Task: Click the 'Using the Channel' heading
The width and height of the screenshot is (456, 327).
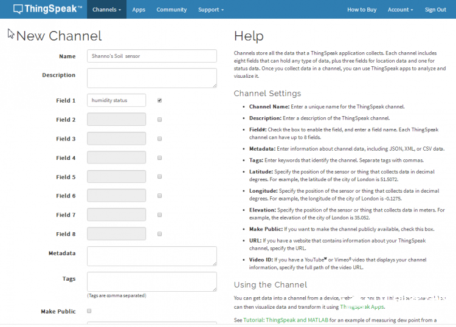Action: (x=271, y=284)
